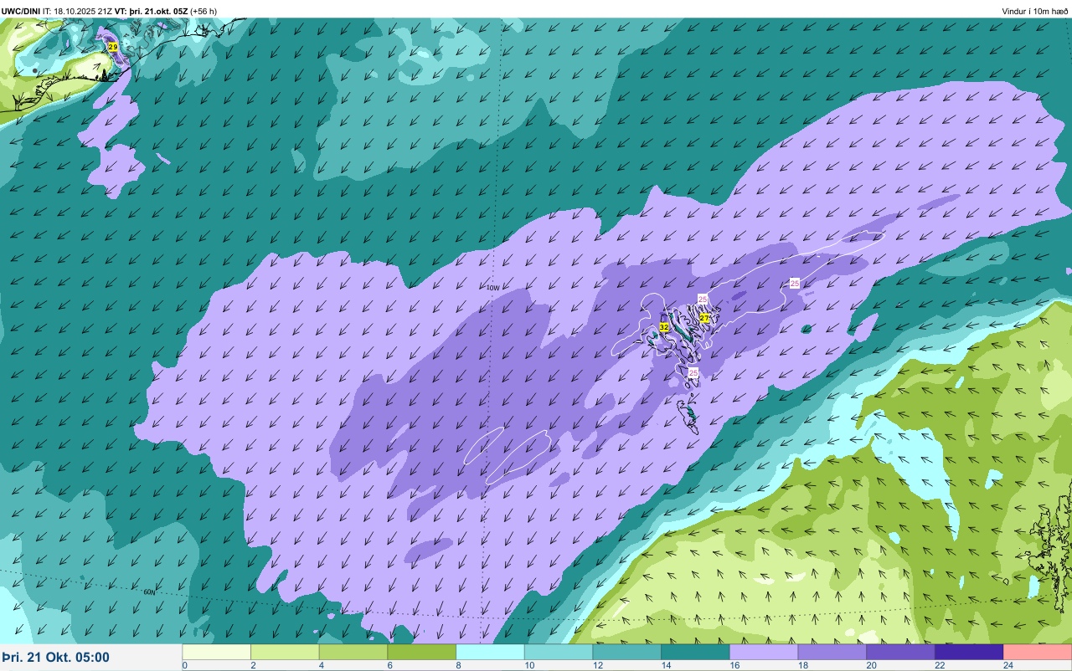1072x671 pixels.
Task: Click the pink above-24 legend swatch
Action: (1038, 653)
